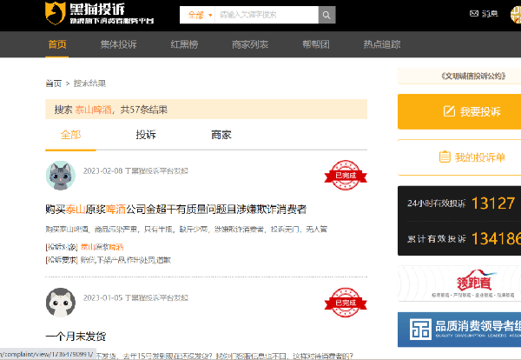Click the white cat user avatar
Image resolution: width=521 pixels, height=360 pixels.
(x=59, y=303)
